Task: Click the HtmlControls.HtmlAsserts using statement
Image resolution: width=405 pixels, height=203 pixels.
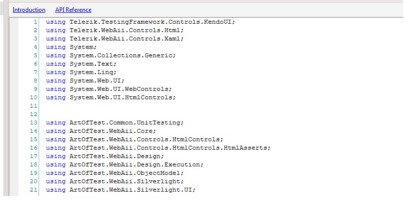Action: pyautogui.click(x=158, y=148)
